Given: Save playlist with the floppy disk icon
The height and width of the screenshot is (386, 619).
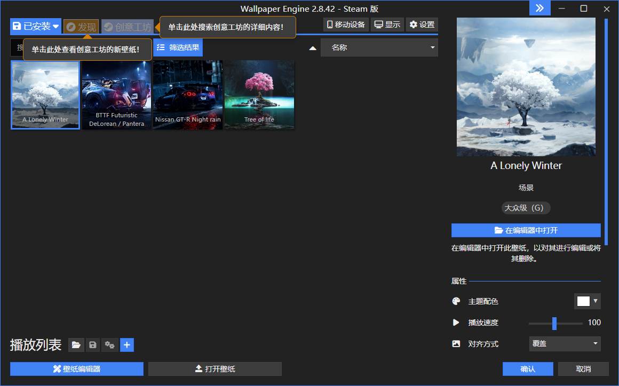Looking at the screenshot, I should pos(93,345).
